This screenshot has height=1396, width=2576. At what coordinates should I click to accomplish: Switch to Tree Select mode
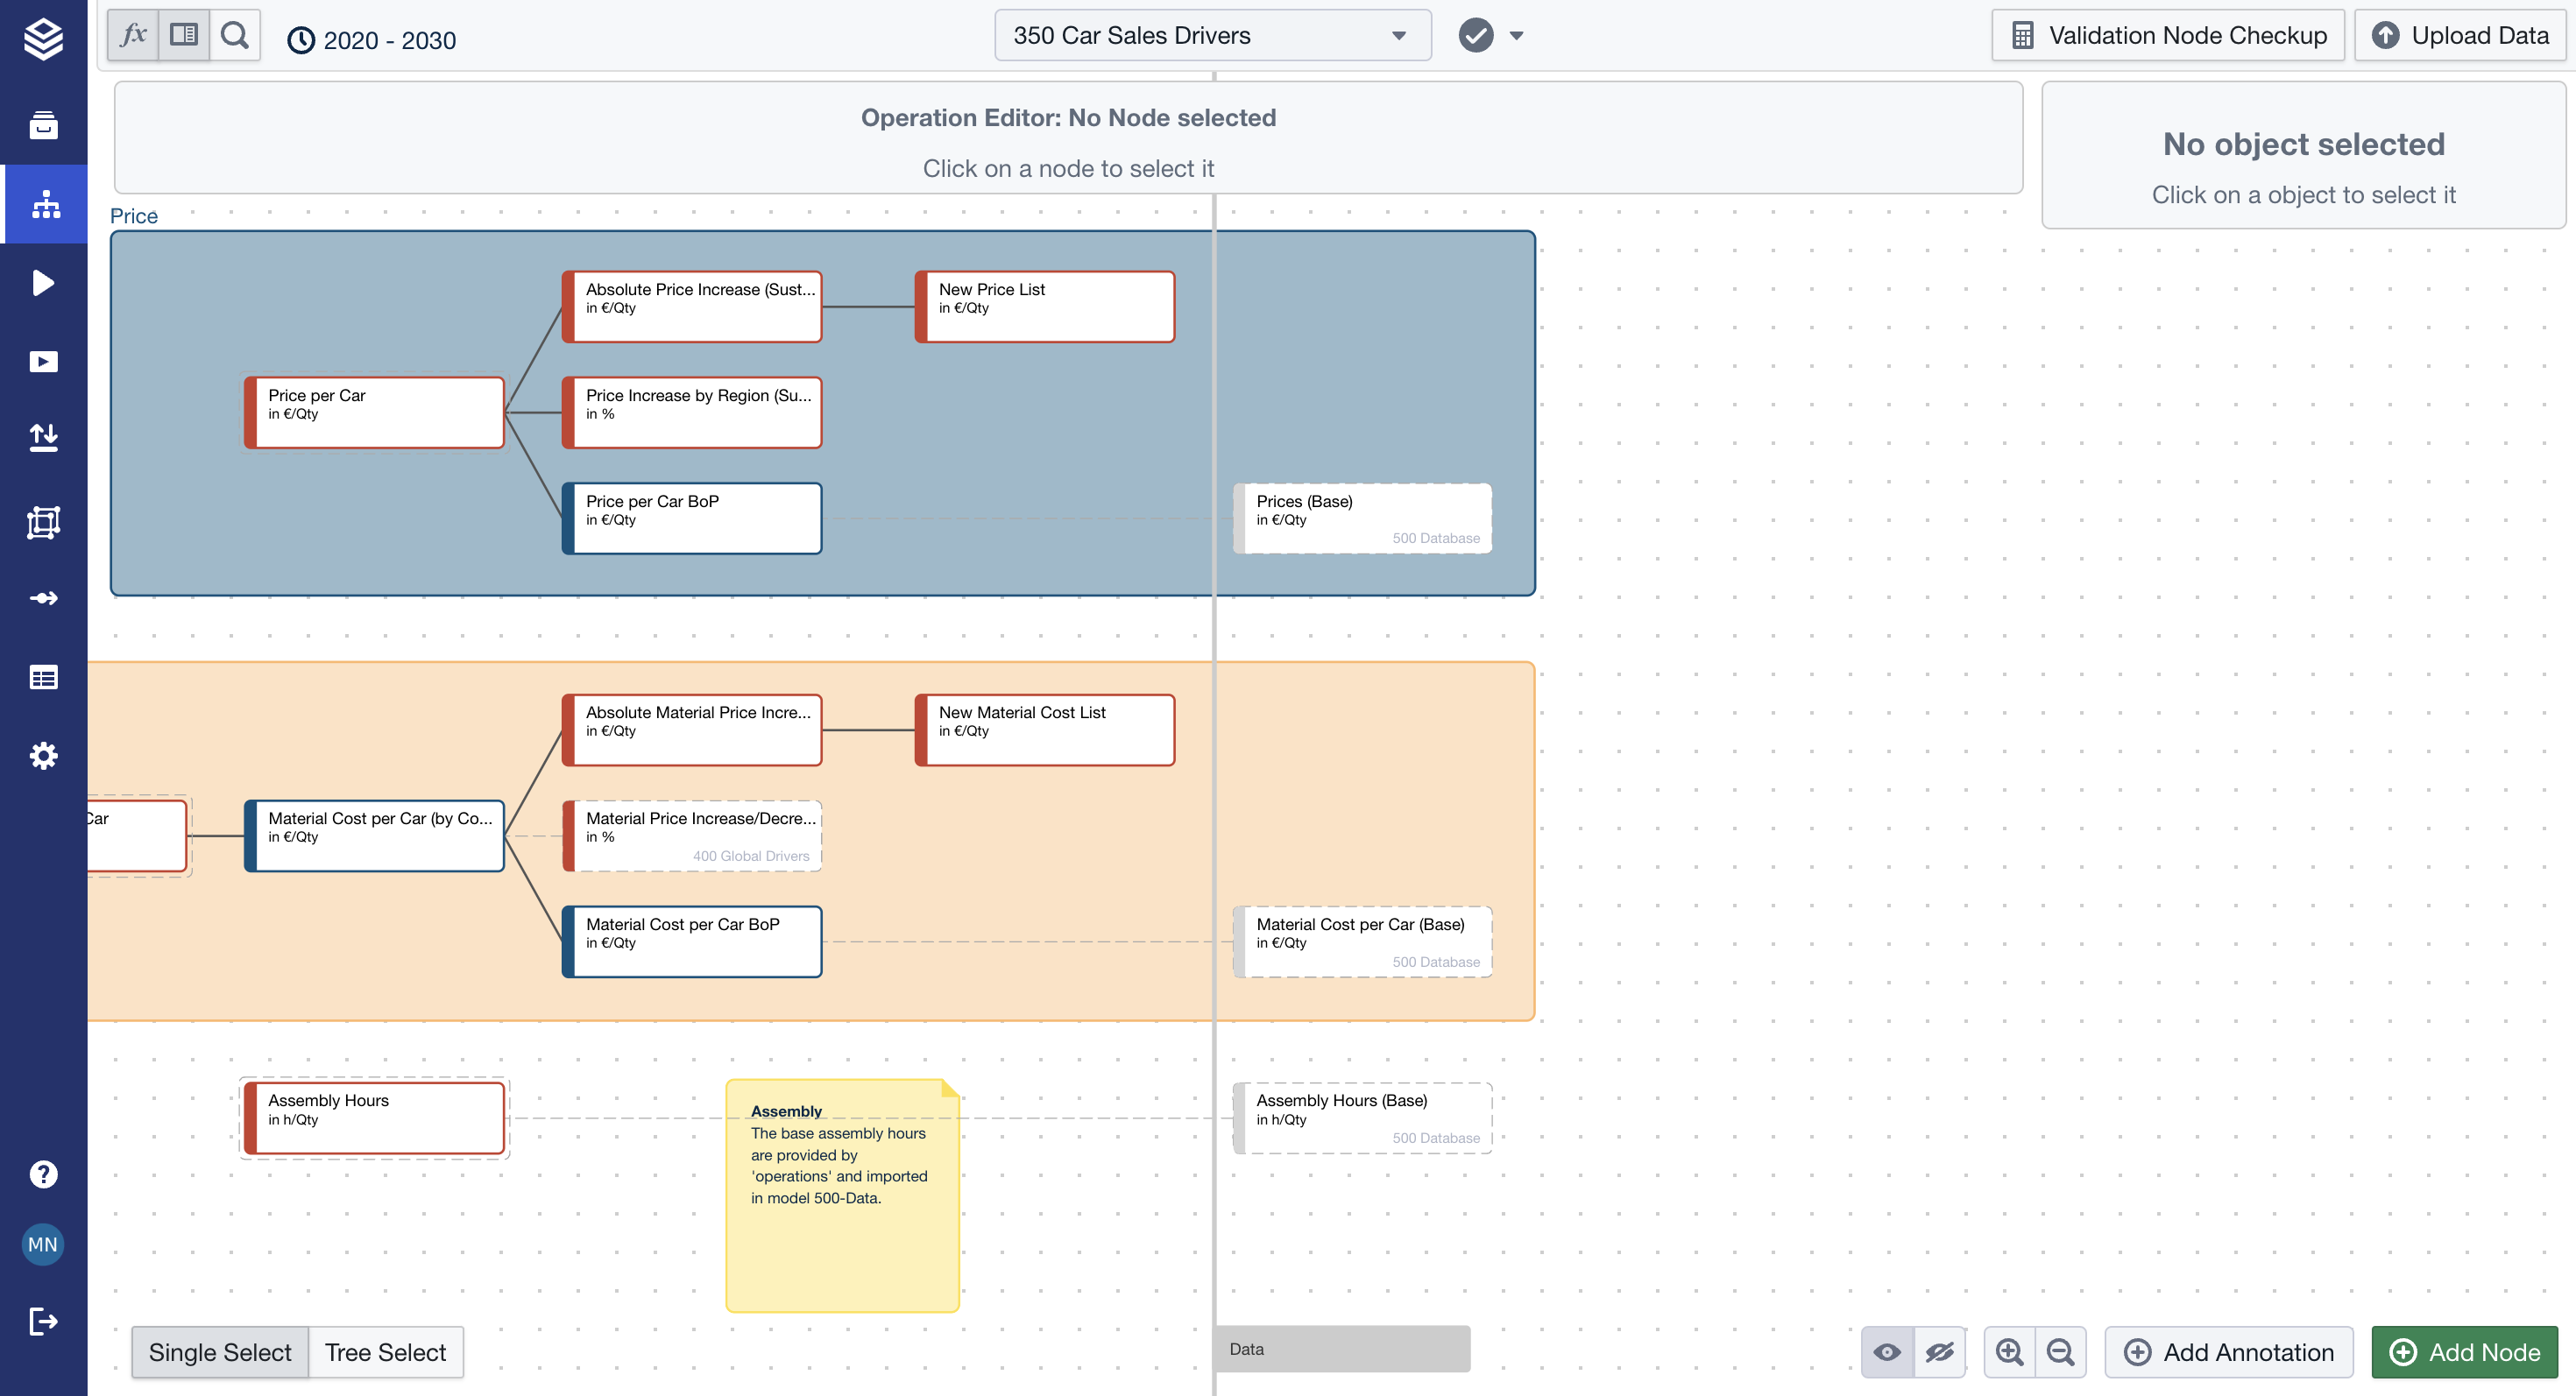pos(385,1352)
